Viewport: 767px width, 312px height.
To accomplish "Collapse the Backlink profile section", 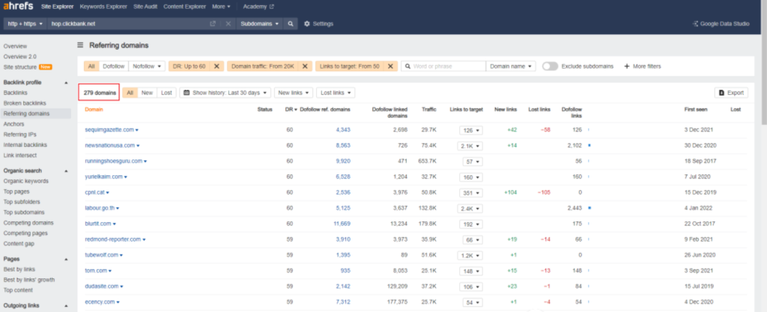I will pos(66,82).
